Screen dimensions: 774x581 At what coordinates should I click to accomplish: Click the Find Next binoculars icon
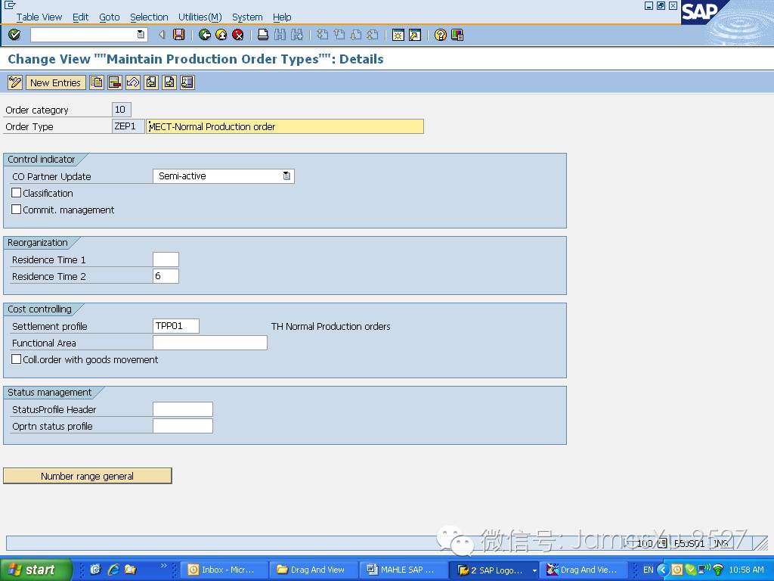coord(296,35)
